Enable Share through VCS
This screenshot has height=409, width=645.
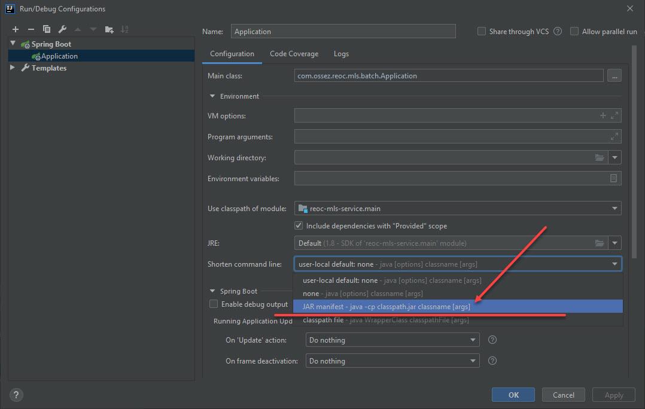(x=481, y=31)
